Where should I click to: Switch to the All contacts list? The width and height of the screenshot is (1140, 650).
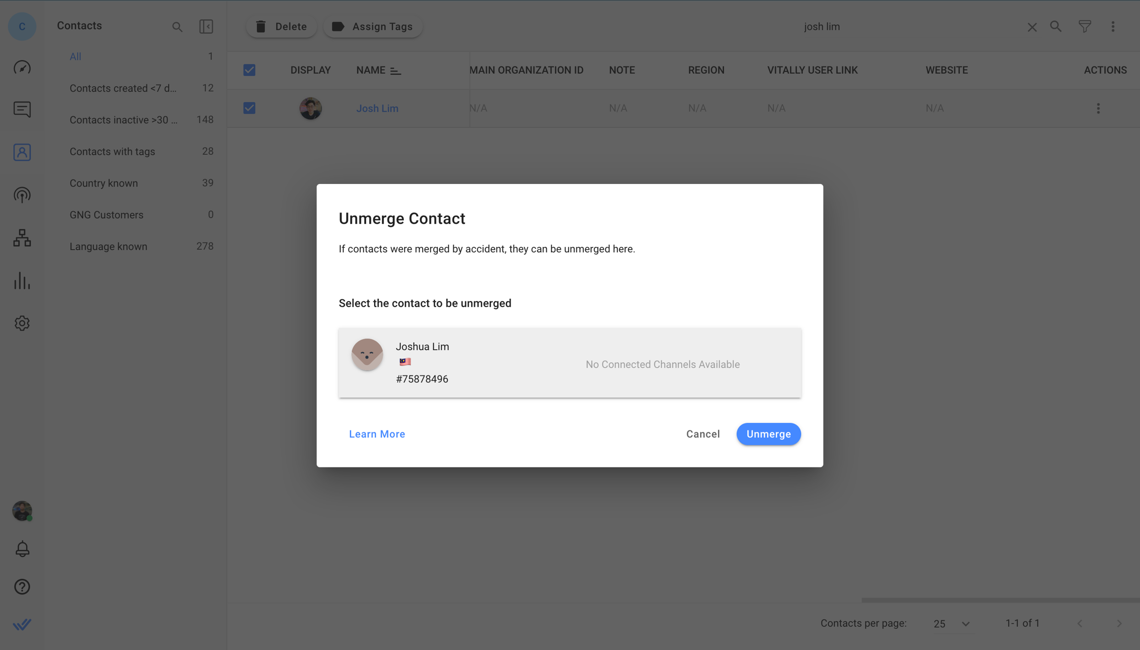pyautogui.click(x=75, y=56)
